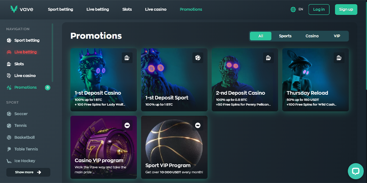Image resolution: width=367 pixels, height=183 pixels.
Task: Expand the sports list with Show more
Action: pyautogui.click(x=28, y=172)
